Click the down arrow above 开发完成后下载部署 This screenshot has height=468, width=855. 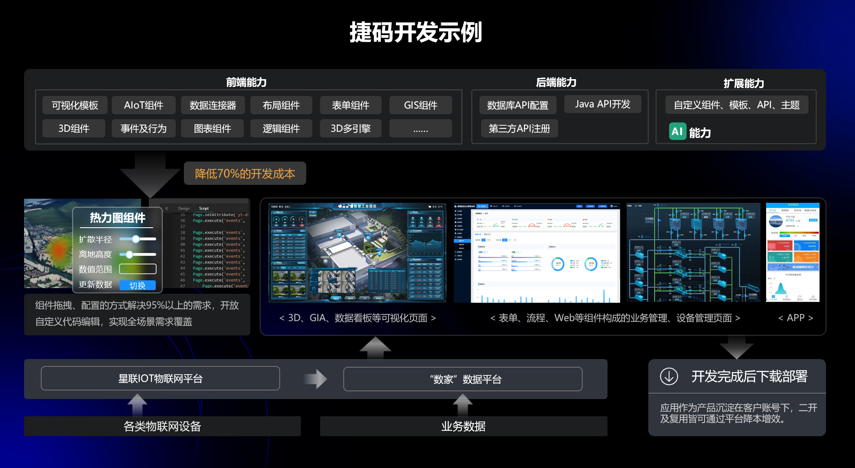pyautogui.click(x=736, y=347)
